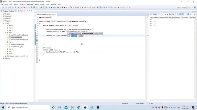Open Task View on the taskbar
The height and width of the screenshot is (110, 197).
tap(59, 107)
